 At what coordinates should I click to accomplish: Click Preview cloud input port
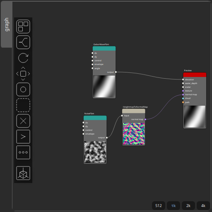183,98
